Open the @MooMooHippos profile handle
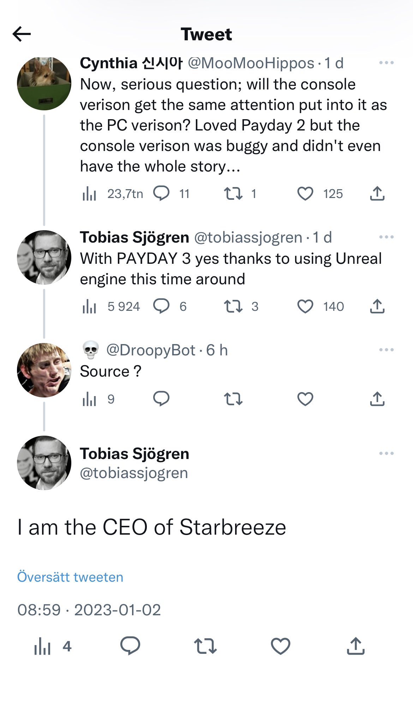The width and height of the screenshot is (413, 715). click(251, 63)
